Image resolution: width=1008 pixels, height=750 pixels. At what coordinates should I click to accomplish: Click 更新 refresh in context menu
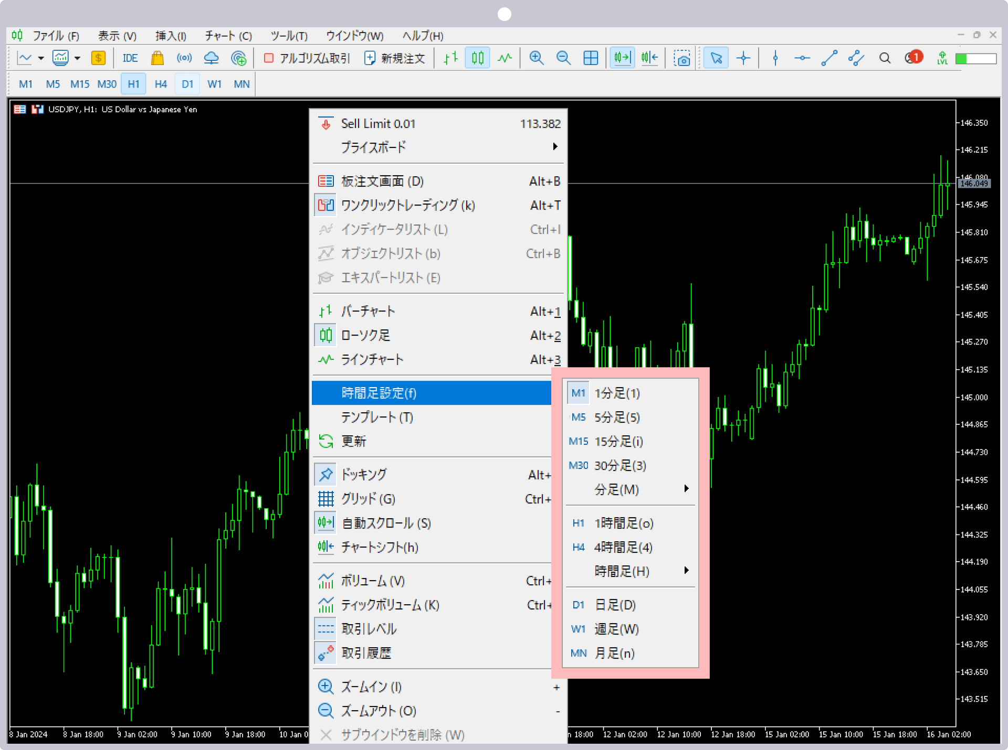[432, 442]
